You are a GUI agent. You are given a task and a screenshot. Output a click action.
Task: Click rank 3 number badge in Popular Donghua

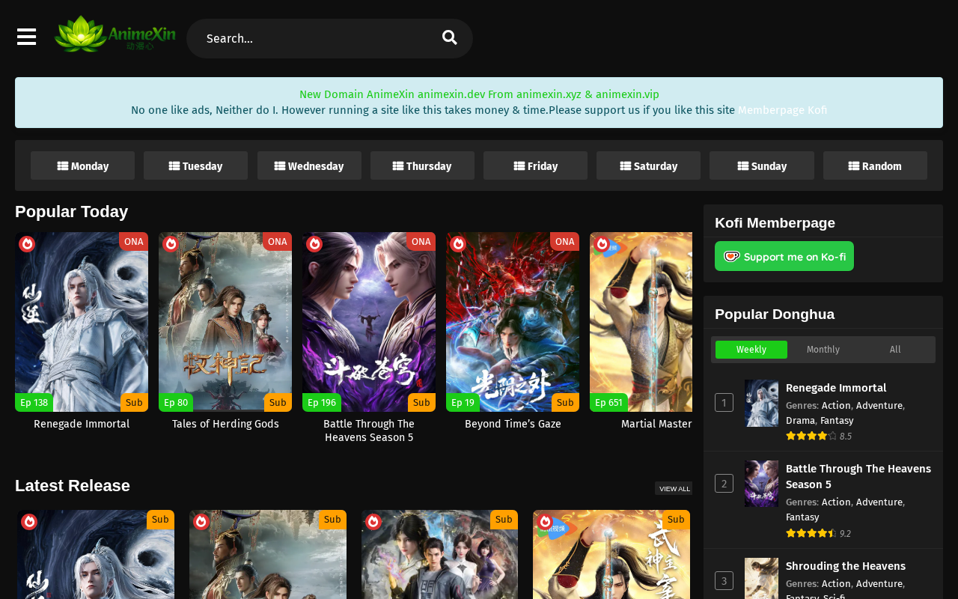click(724, 580)
